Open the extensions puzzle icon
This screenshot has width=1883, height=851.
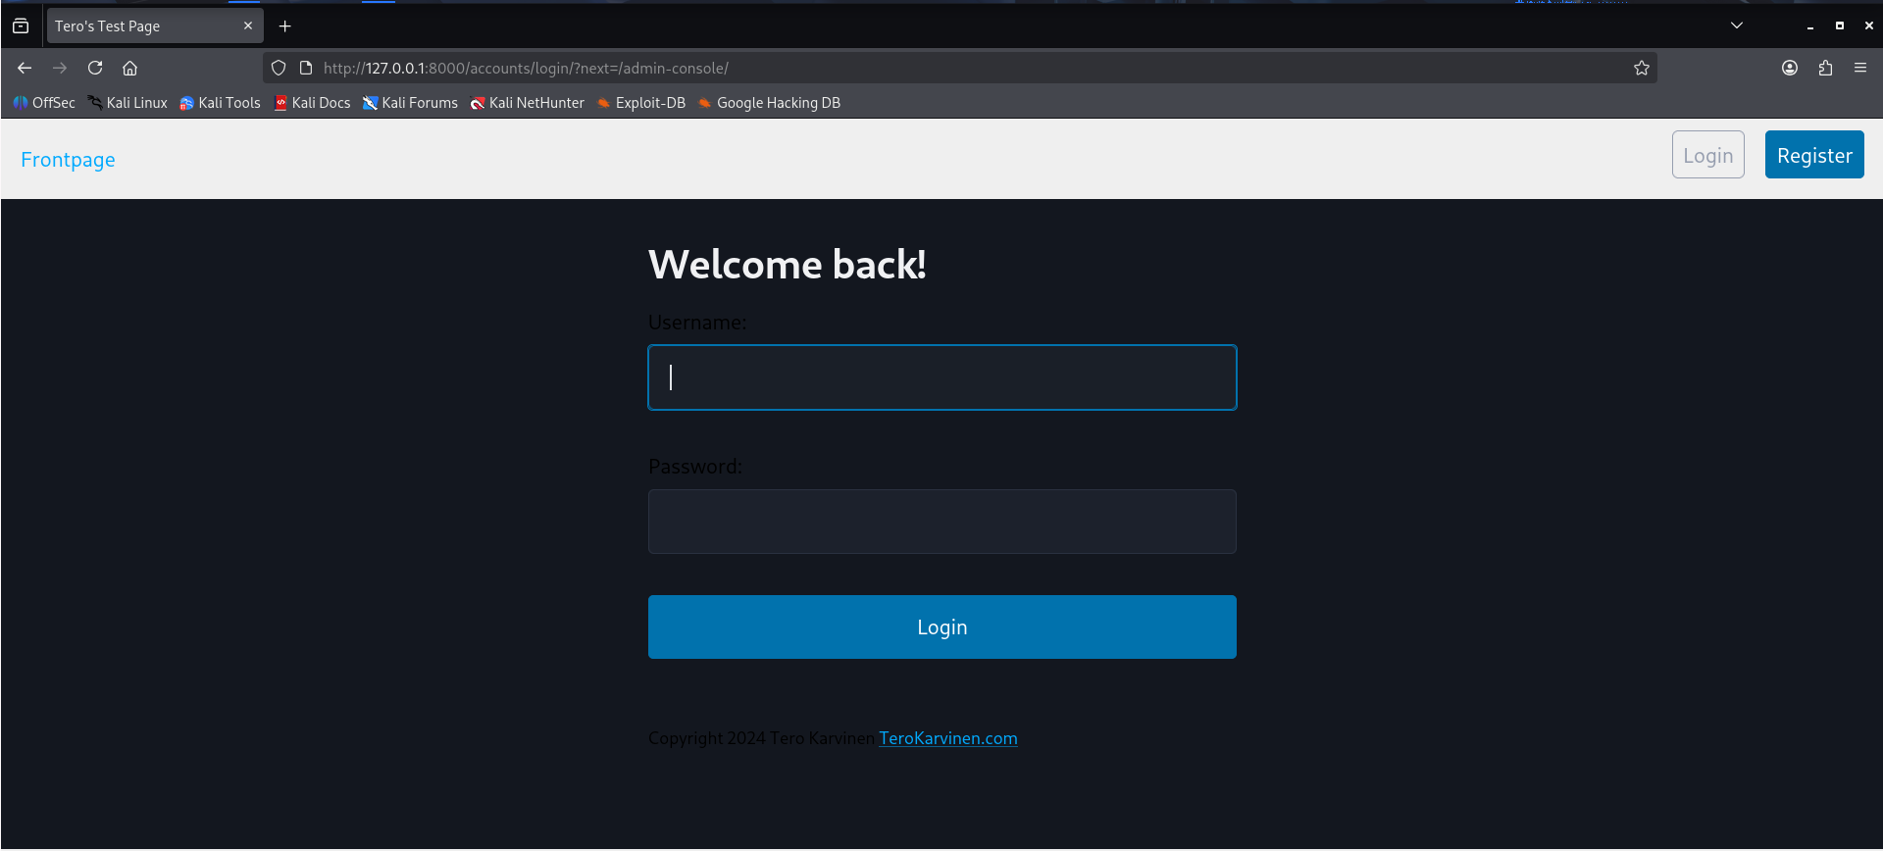(1824, 68)
